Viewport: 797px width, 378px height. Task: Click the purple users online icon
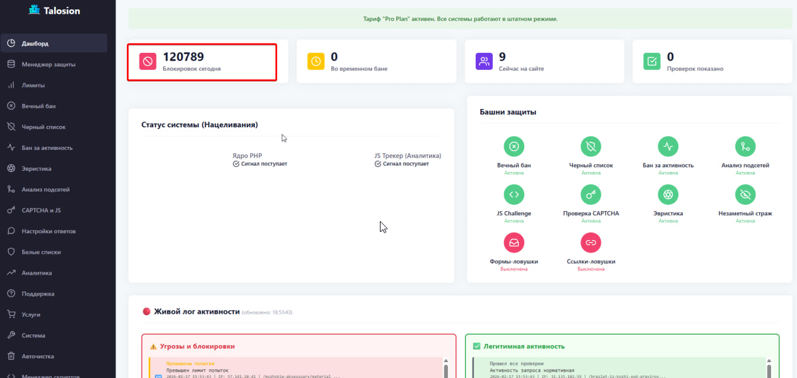484,61
